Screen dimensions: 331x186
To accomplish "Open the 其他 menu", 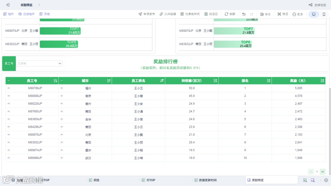I will click(44, 14).
